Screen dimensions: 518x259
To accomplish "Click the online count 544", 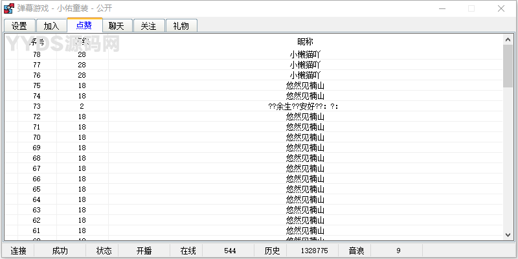I will (x=230, y=251).
